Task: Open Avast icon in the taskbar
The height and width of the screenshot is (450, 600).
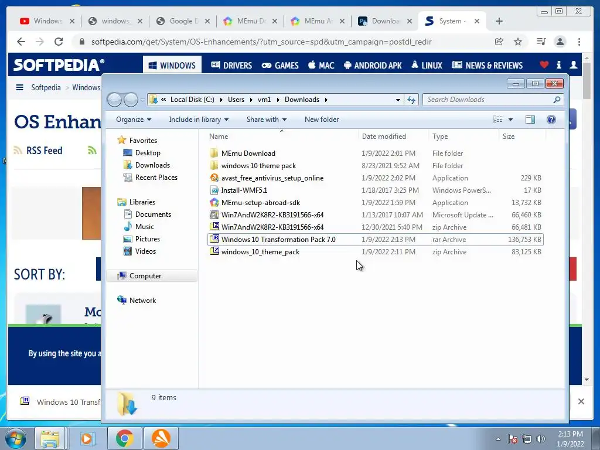Action: (x=161, y=438)
